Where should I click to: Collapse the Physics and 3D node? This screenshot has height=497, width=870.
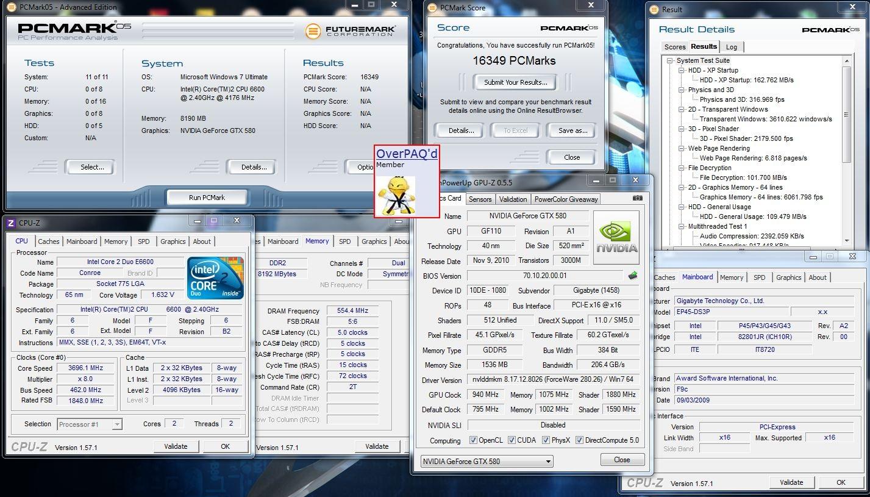682,90
